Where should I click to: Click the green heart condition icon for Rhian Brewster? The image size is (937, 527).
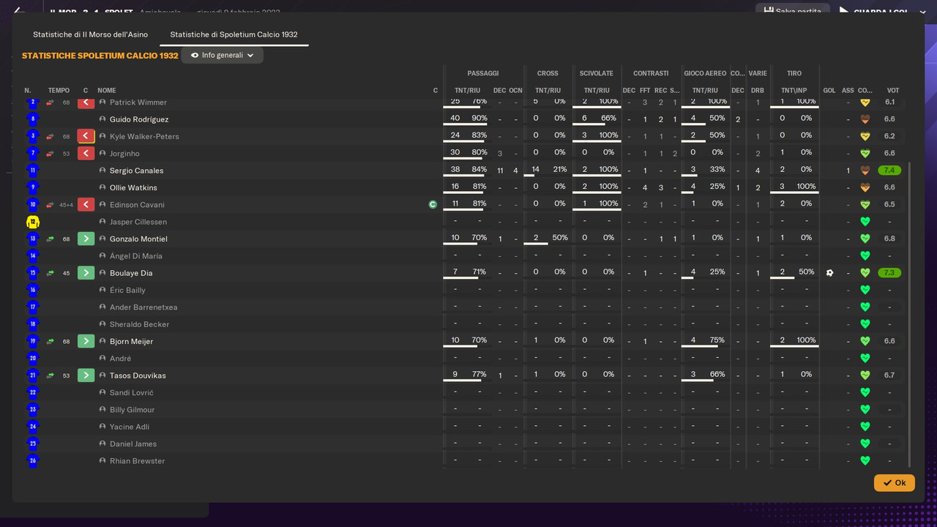[865, 461]
